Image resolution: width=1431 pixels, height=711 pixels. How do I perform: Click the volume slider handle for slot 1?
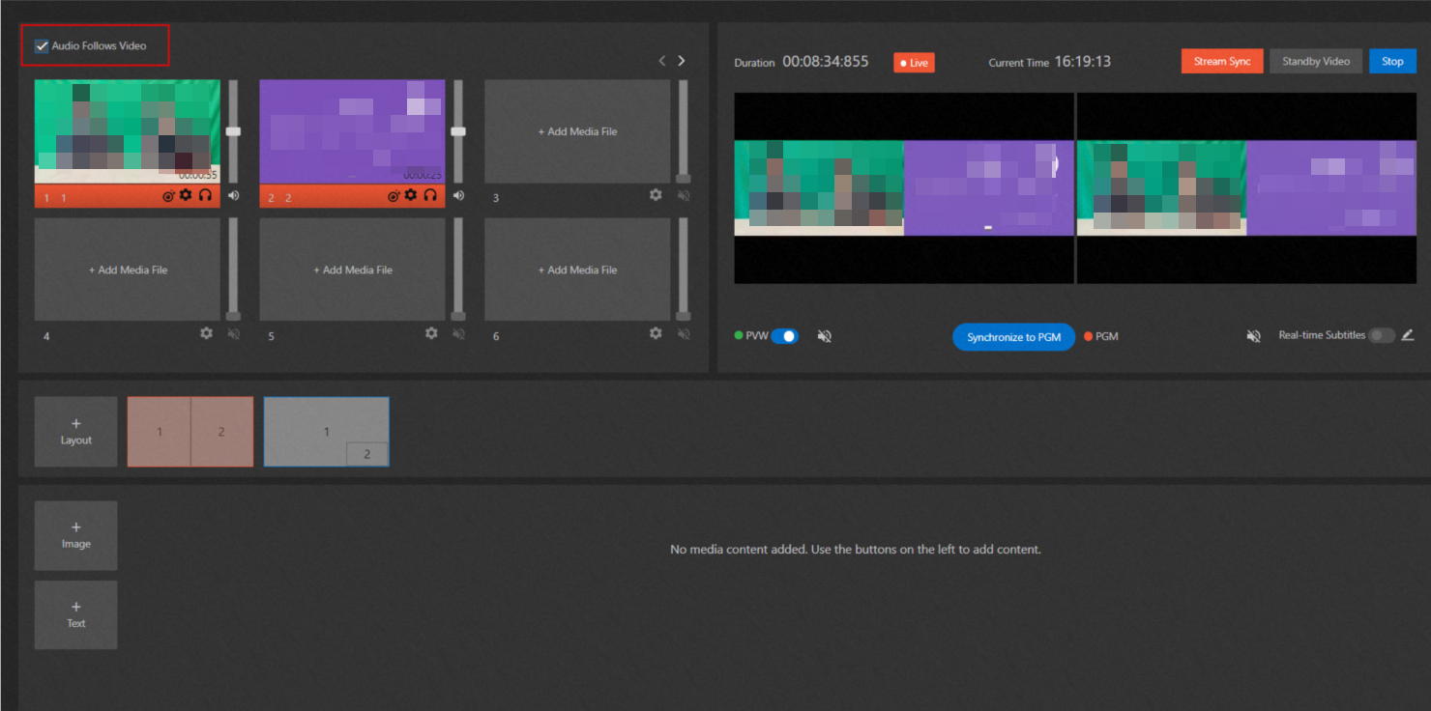(x=233, y=131)
